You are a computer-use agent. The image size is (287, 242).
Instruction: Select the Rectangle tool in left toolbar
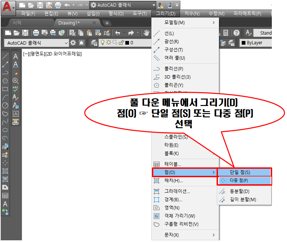(x=5, y=89)
